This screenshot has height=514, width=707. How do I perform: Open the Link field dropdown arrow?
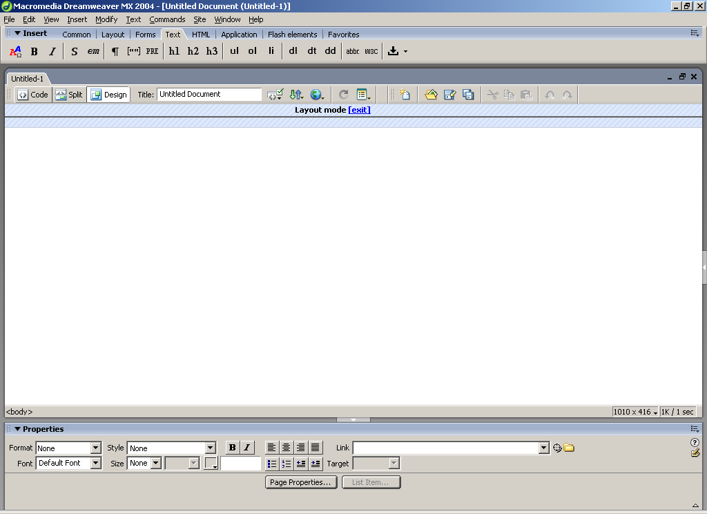click(x=544, y=448)
